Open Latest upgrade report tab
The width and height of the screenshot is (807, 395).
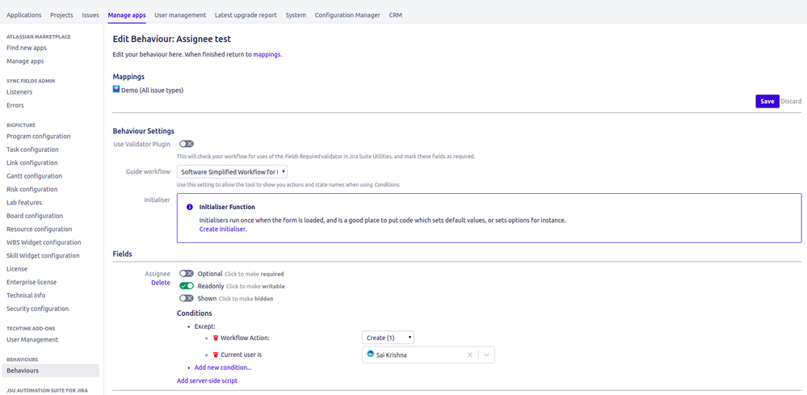tap(246, 15)
